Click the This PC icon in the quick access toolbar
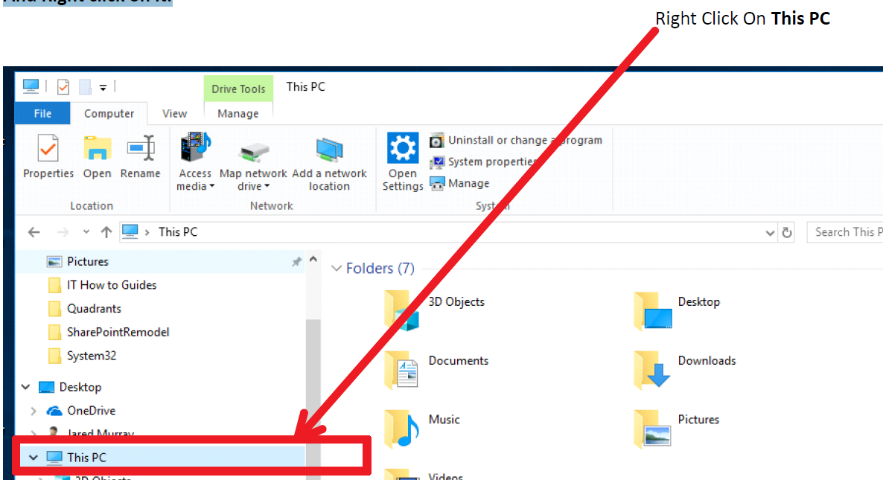 click(30, 86)
